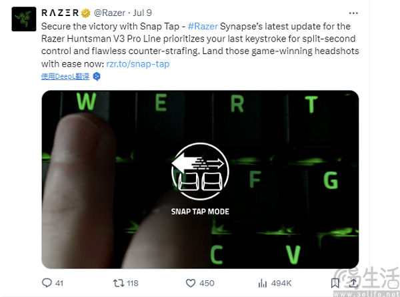
Task: Open the Jul 9 timestamp
Action: click(x=143, y=13)
